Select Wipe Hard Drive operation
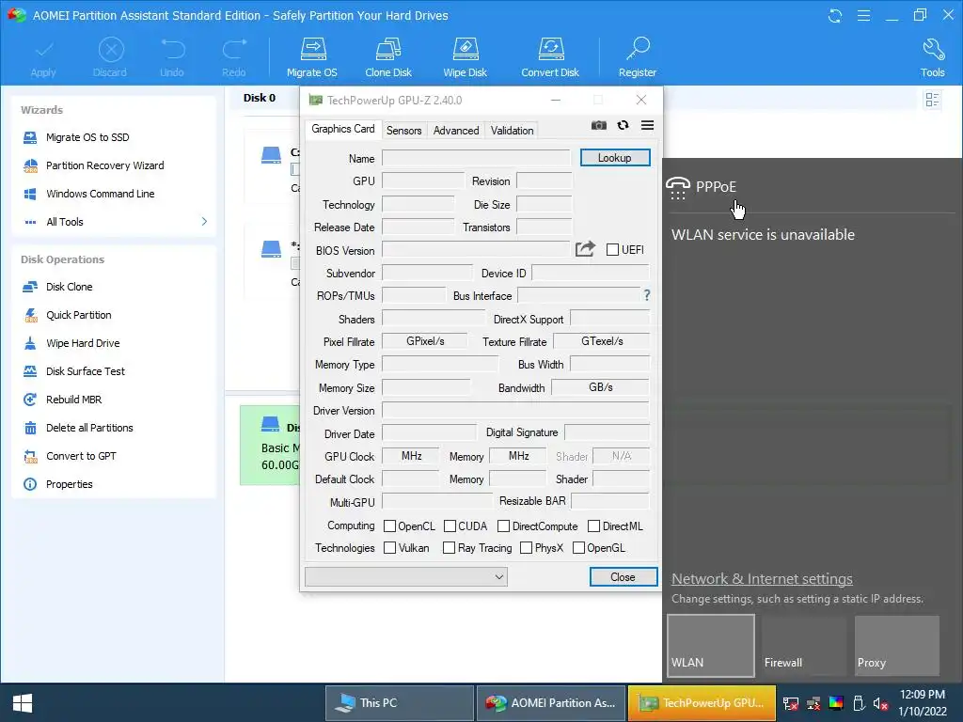The width and height of the screenshot is (963, 722). [71, 343]
